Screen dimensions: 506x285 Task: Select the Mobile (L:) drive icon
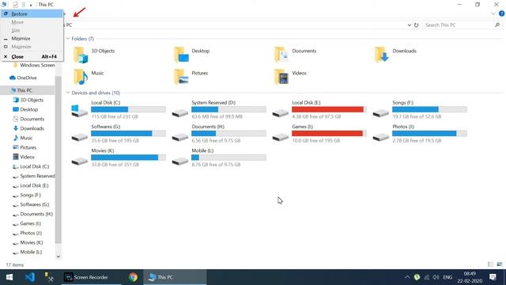[180, 161]
